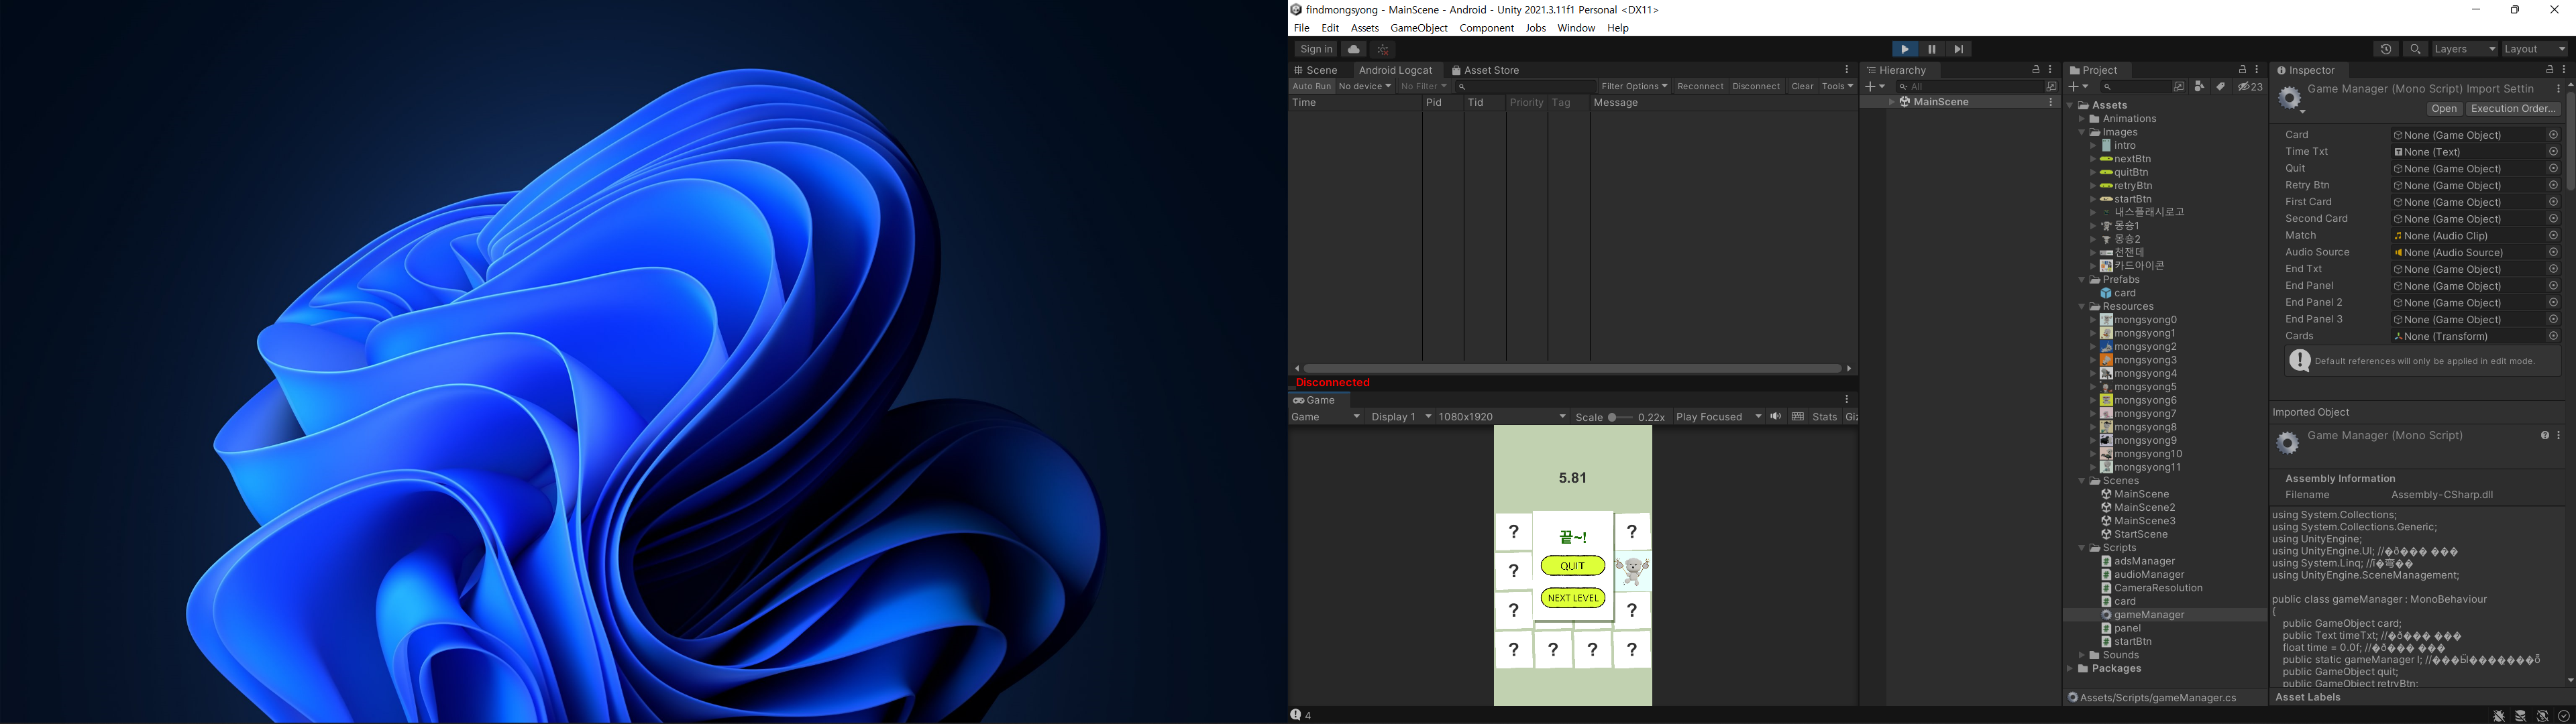Click the Sign in button
The height and width of the screenshot is (724, 2576).
(x=1316, y=49)
